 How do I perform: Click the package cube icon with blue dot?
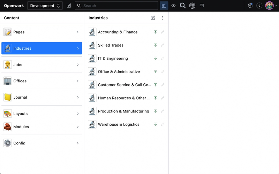250,6
